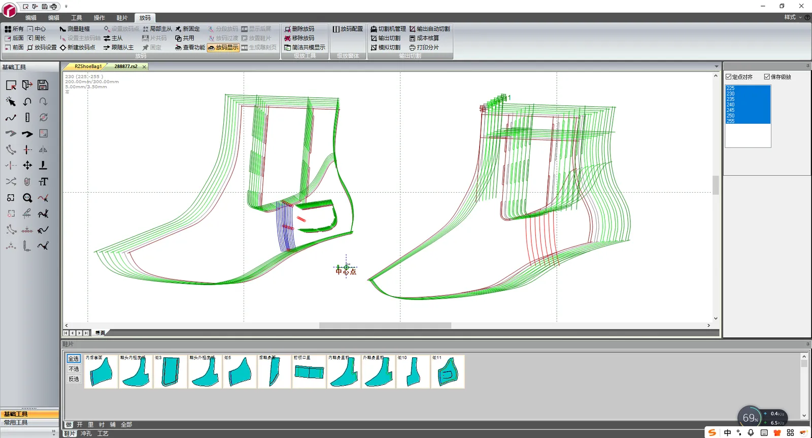Switch to the 冲孔 bottom tab
This screenshot has width=812, height=438.
click(x=86, y=434)
